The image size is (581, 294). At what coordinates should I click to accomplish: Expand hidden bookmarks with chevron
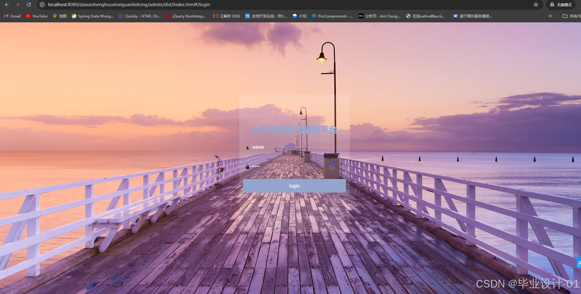[x=550, y=16]
